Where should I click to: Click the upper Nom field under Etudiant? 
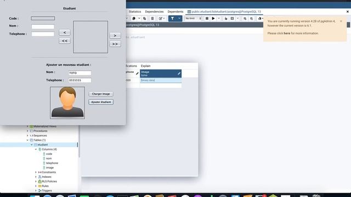coord(43,27)
